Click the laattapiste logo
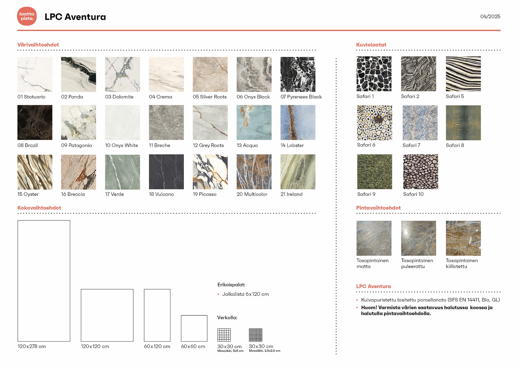 [x=27, y=16]
